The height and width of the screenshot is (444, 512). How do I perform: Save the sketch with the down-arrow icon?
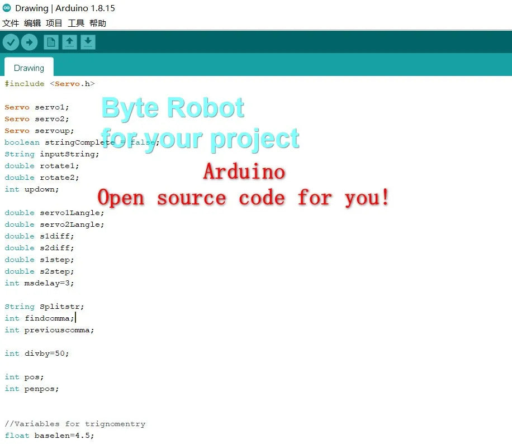(88, 42)
